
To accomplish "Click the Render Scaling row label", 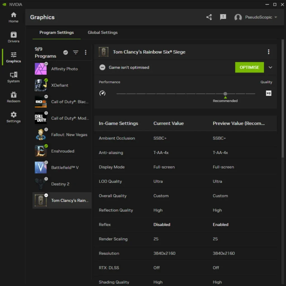I will coord(113,239).
